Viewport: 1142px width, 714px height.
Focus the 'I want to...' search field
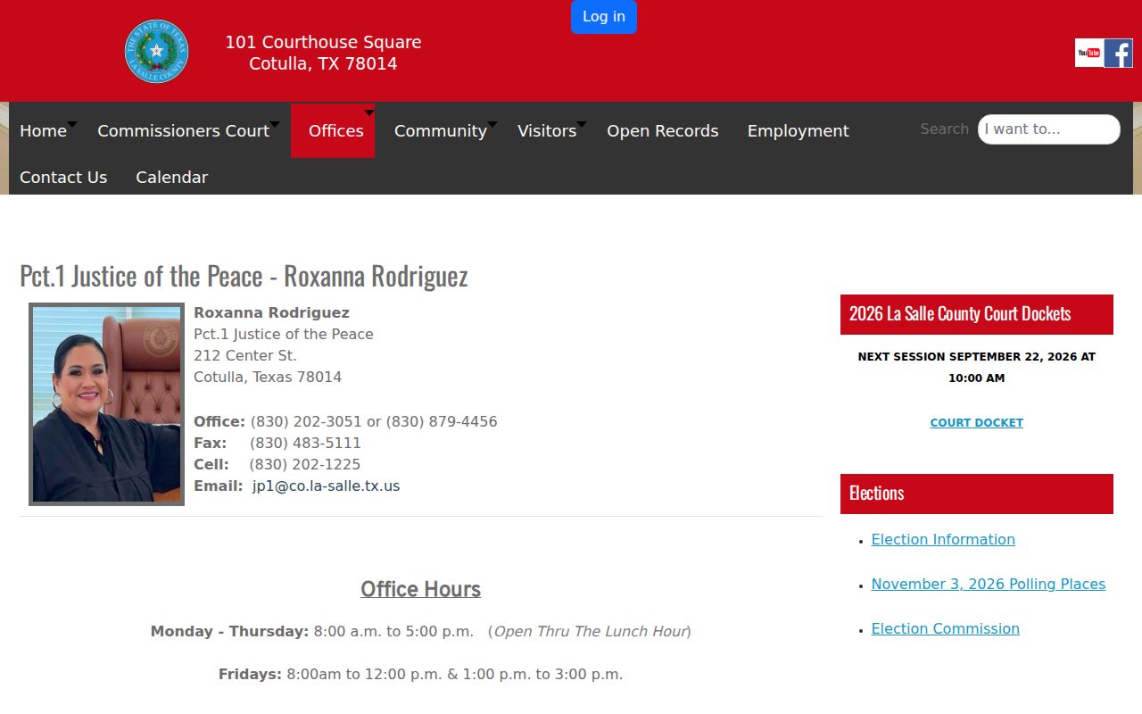coord(1048,129)
